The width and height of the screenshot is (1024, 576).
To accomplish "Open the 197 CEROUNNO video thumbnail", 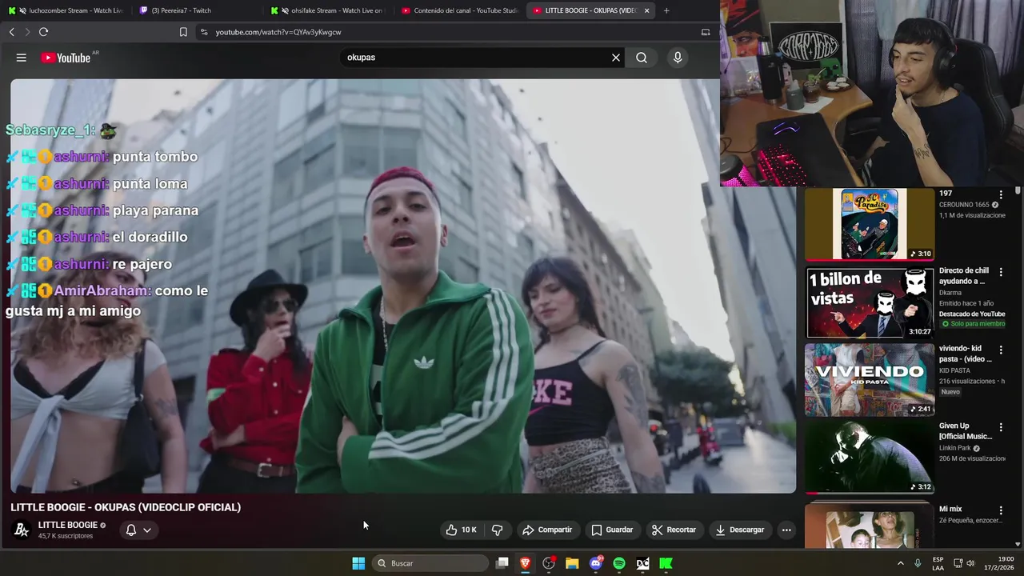I will click(870, 224).
